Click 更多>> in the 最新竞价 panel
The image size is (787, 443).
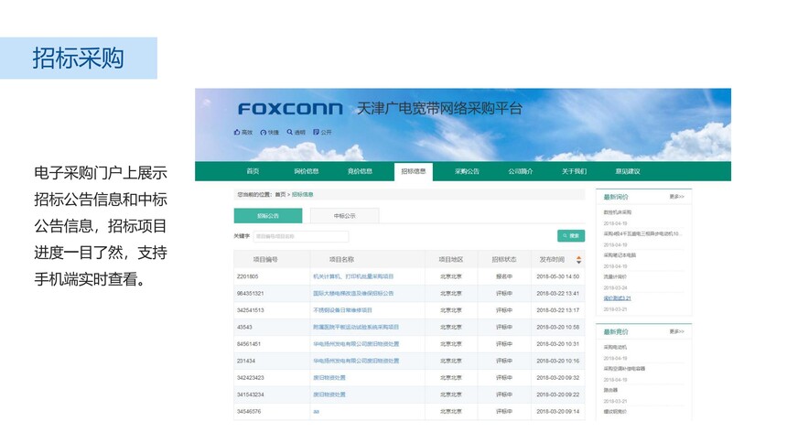676,331
